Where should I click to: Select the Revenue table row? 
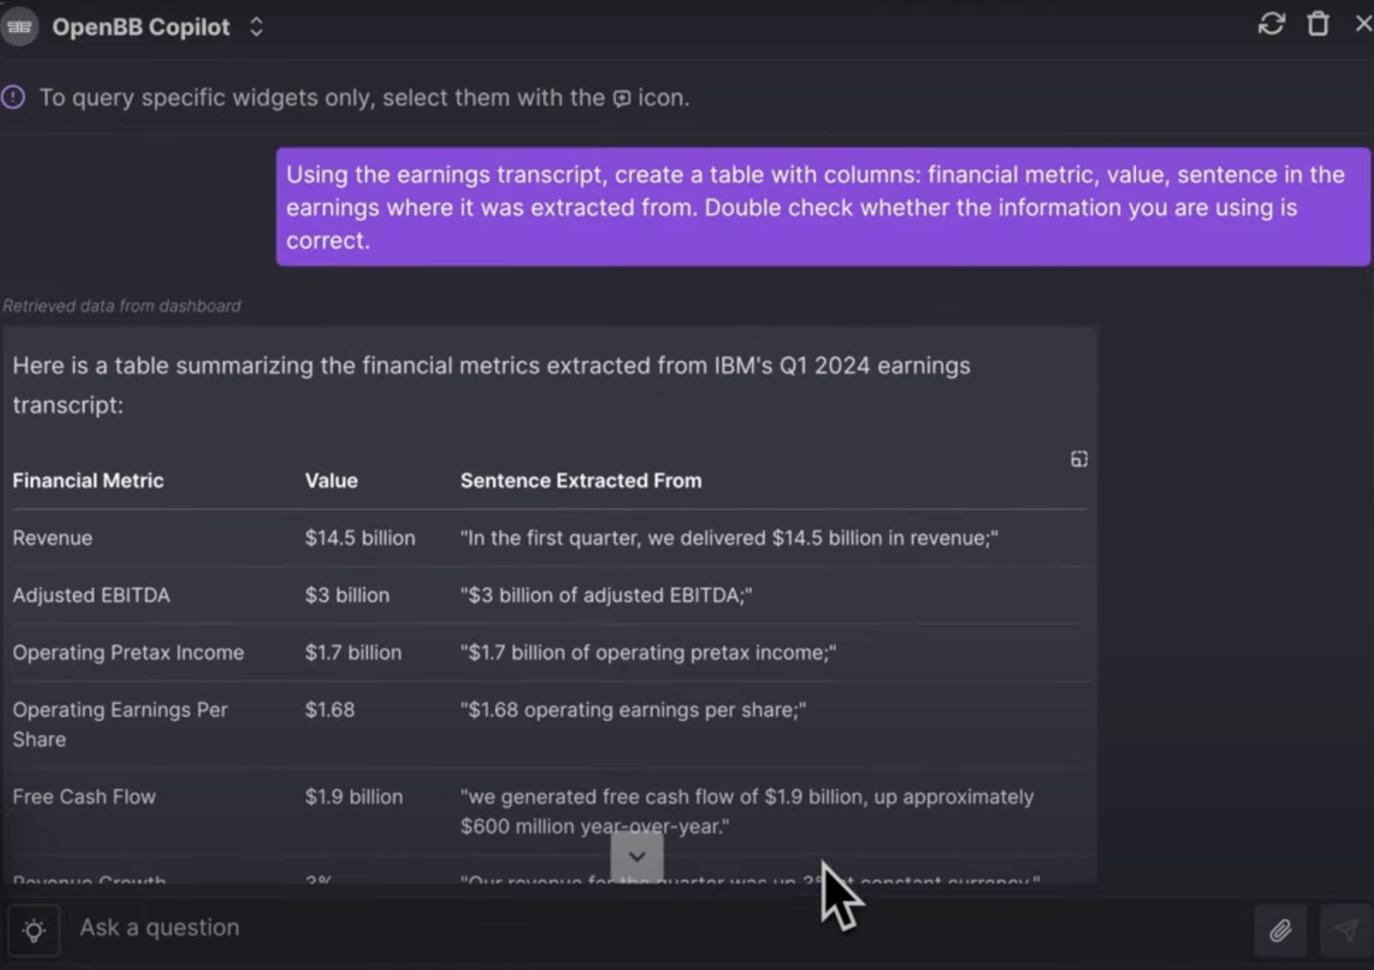point(550,538)
